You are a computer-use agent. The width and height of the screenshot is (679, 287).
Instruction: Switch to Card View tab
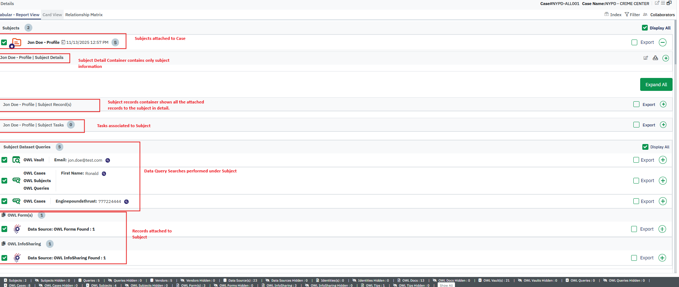coord(52,15)
